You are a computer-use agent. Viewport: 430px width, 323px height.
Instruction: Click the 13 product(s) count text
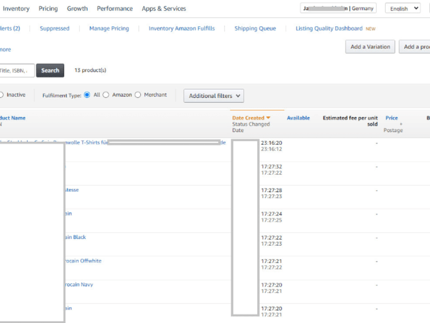pyautogui.click(x=90, y=70)
